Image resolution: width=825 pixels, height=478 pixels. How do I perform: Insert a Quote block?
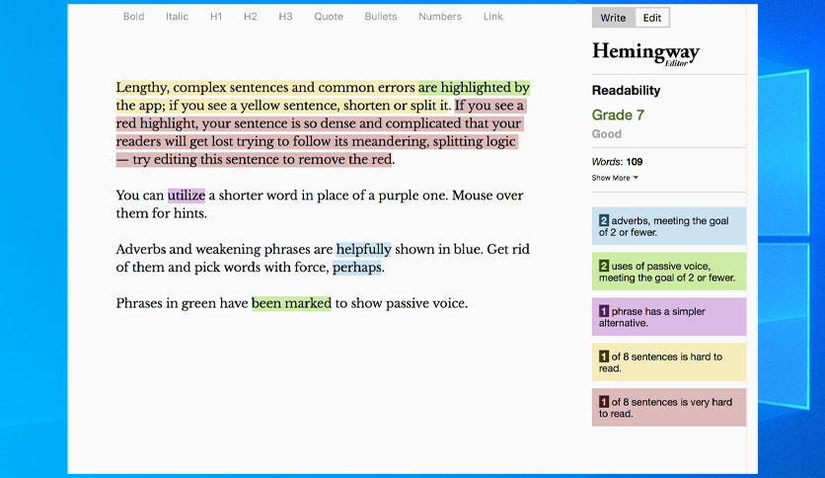click(x=329, y=17)
